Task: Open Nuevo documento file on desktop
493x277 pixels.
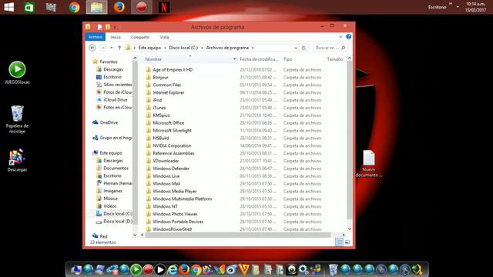Action: 369,163
